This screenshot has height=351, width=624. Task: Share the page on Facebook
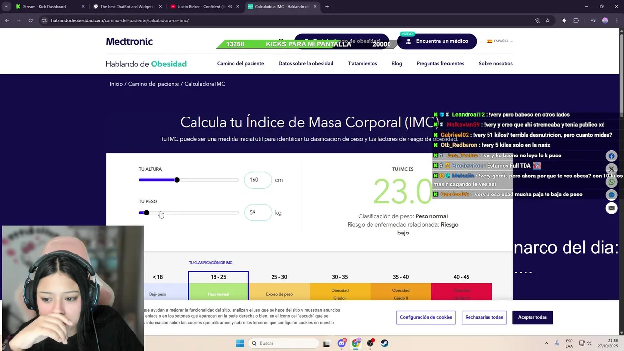[611, 156]
